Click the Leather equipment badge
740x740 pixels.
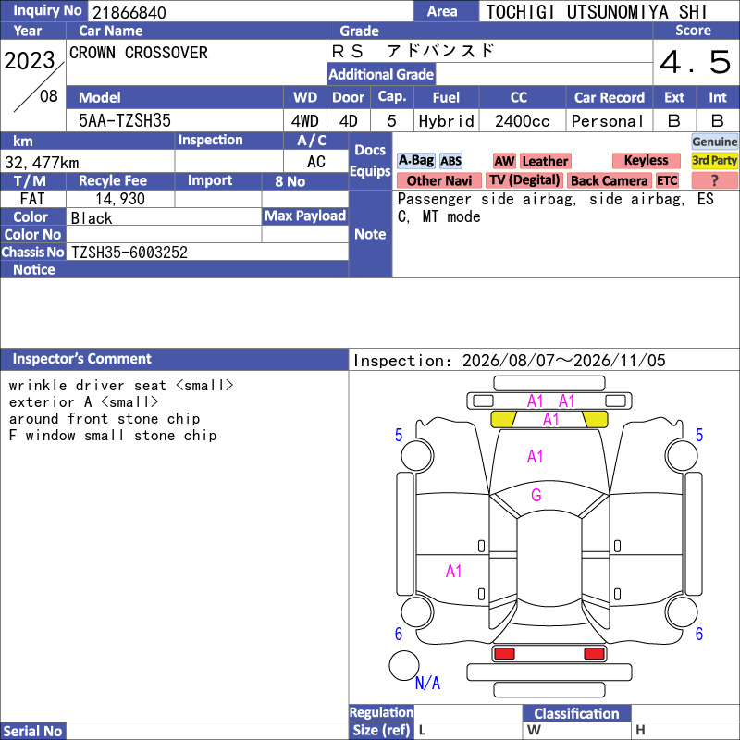tap(545, 161)
